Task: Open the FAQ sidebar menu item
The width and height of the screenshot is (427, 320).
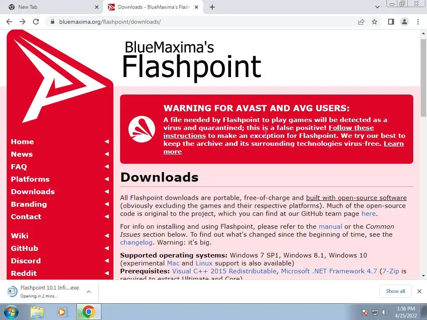Action: (19, 167)
